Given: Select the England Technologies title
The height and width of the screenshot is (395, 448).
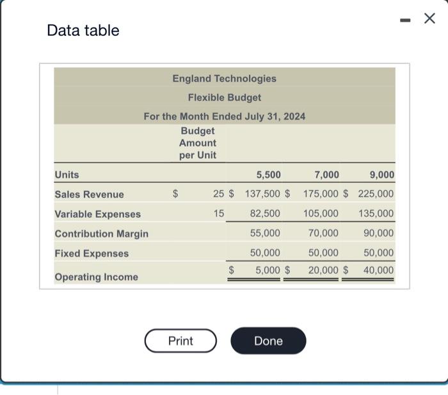Looking at the screenshot, I should [x=224, y=78].
